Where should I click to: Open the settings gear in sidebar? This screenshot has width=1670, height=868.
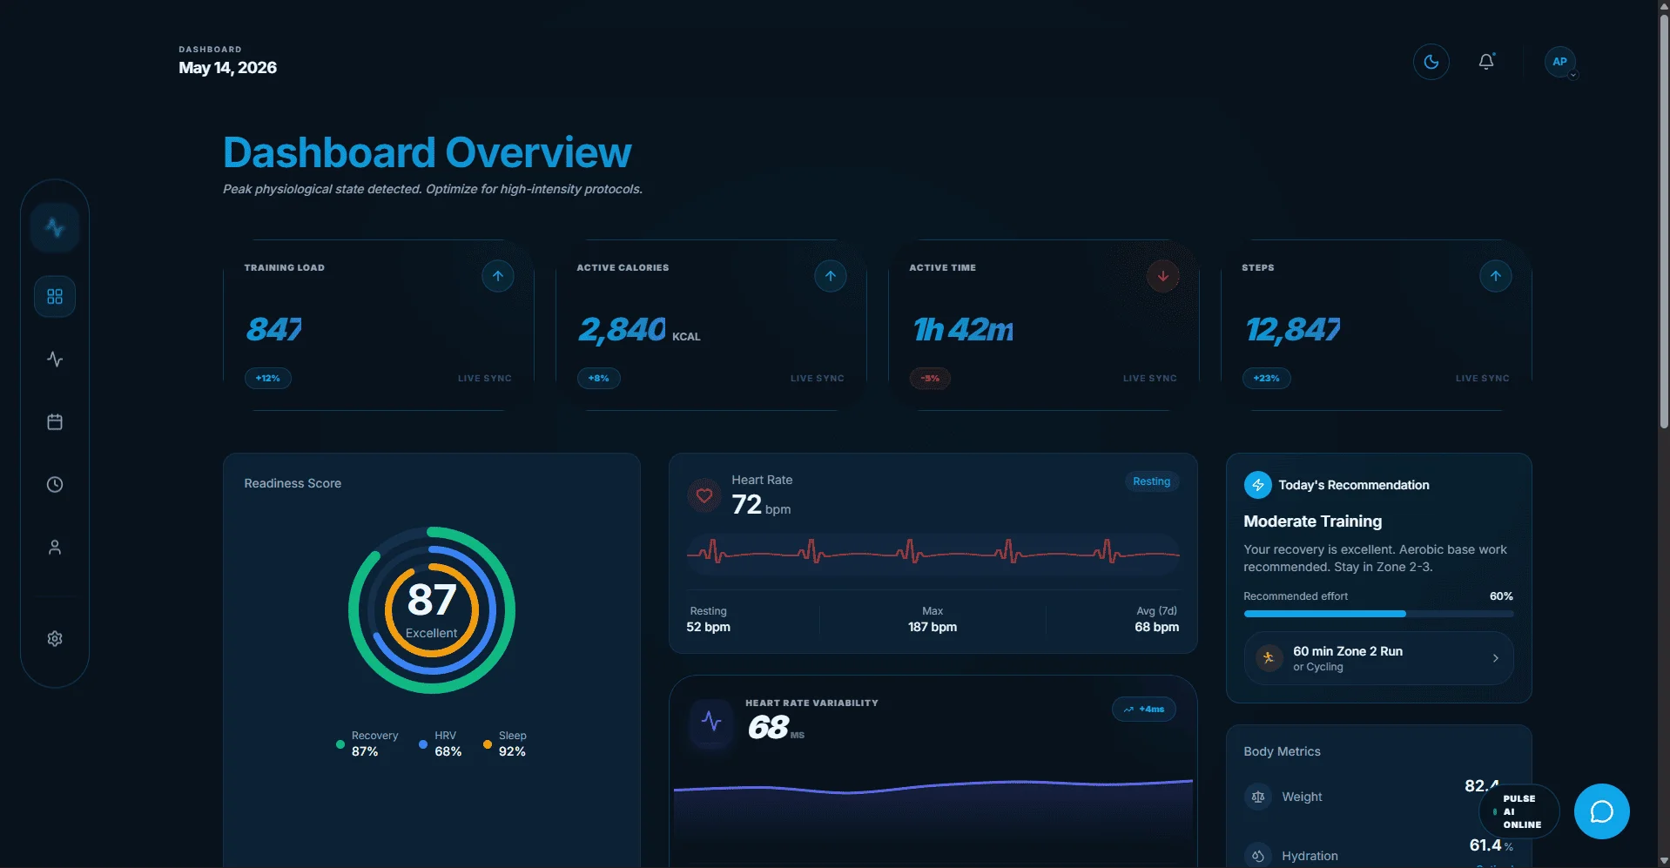click(55, 638)
